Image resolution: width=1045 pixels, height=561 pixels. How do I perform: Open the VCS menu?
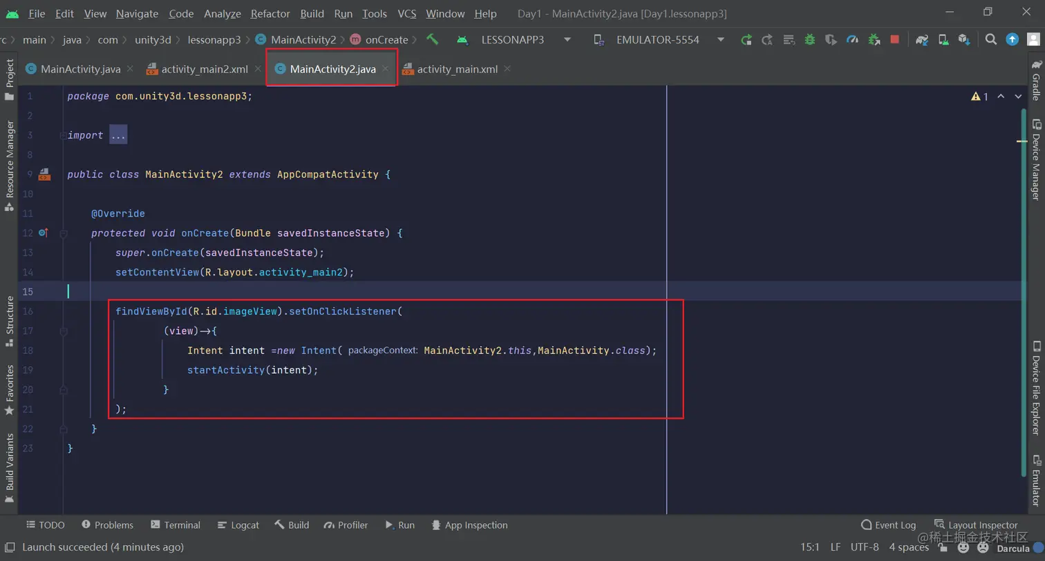pyautogui.click(x=407, y=13)
